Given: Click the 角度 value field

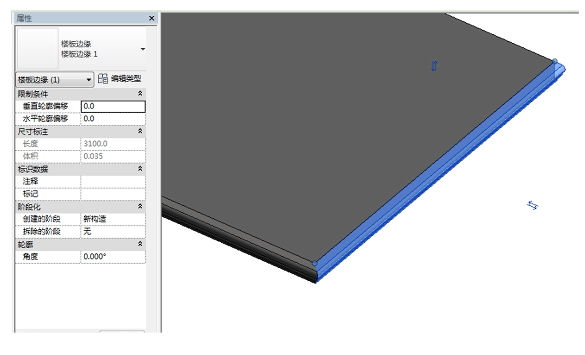Looking at the screenshot, I should 113,257.
